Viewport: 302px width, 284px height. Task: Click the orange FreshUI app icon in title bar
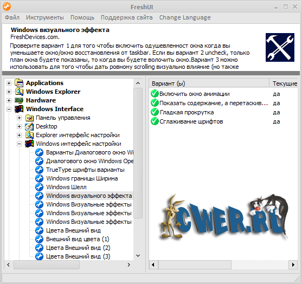(7, 7)
